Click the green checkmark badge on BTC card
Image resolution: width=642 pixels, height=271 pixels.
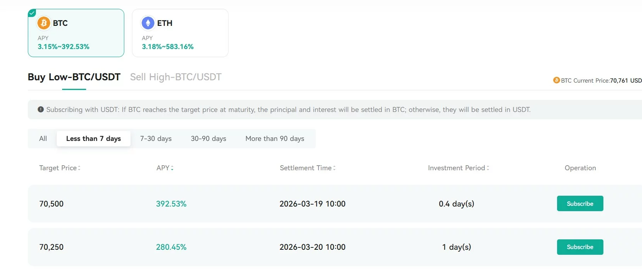pyautogui.click(x=32, y=12)
